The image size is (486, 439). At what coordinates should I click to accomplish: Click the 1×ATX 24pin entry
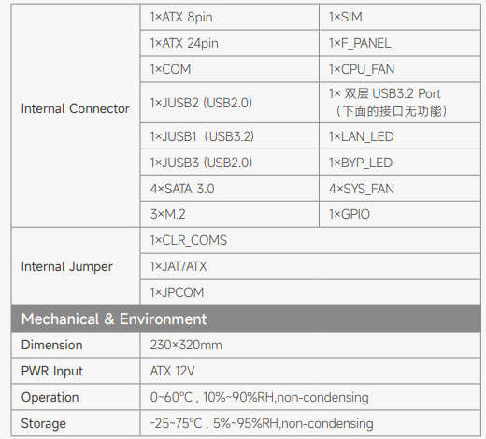[x=230, y=43]
